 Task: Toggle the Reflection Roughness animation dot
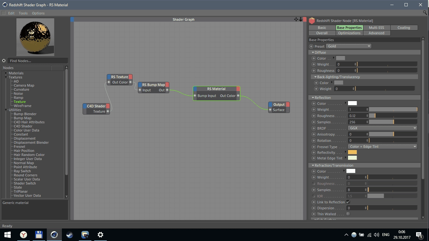pos(314,116)
